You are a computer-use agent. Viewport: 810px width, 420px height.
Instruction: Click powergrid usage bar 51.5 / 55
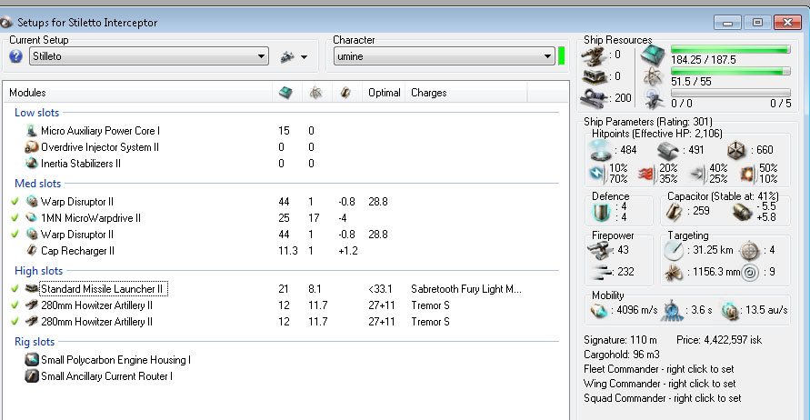[730, 71]
